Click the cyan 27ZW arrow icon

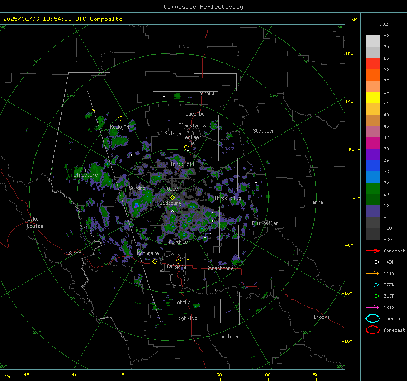click(x=373, y=285)
